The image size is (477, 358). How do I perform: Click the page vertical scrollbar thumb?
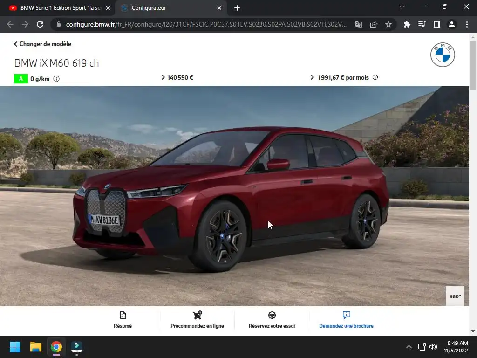(x=473, y=65)
